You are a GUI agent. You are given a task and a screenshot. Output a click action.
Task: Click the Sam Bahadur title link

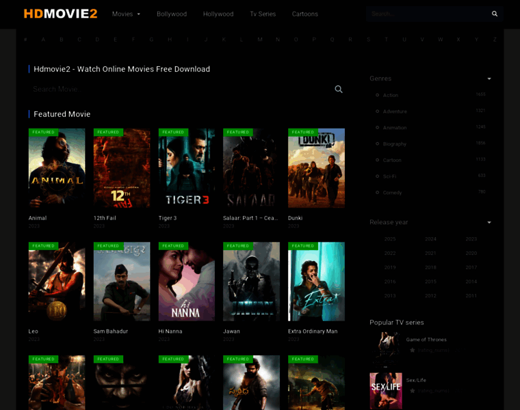pyautogui.click(x=110, y=331)
